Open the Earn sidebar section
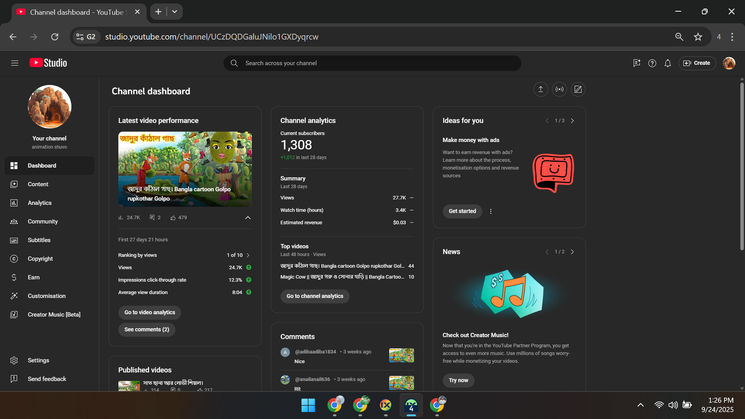 pos(34,277)
